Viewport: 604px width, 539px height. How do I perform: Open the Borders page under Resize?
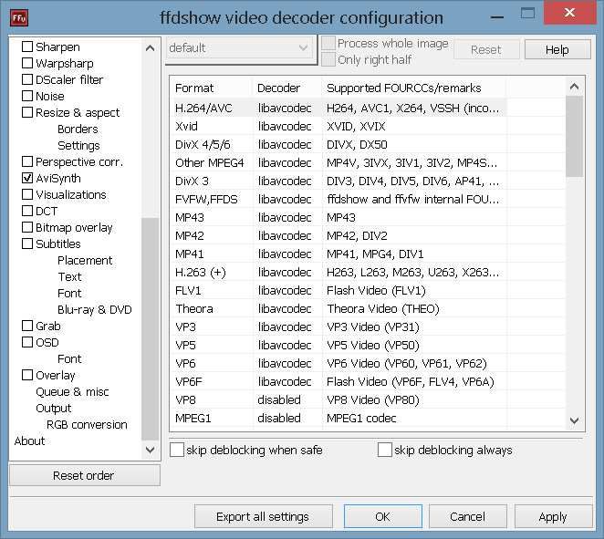(x=78, y=129)
